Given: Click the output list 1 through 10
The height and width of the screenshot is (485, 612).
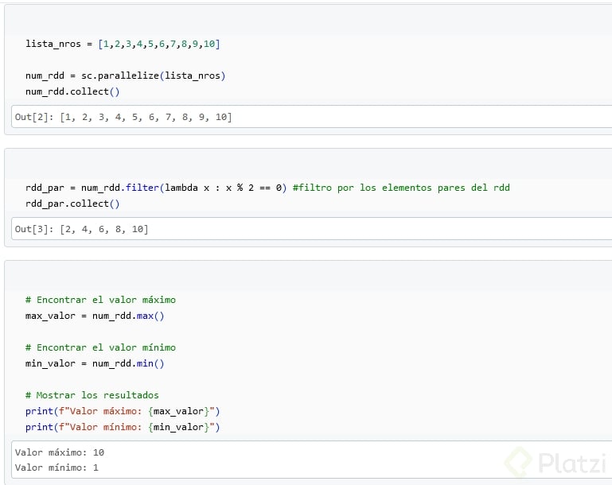Looking at the screenshot, I should 146,117.
